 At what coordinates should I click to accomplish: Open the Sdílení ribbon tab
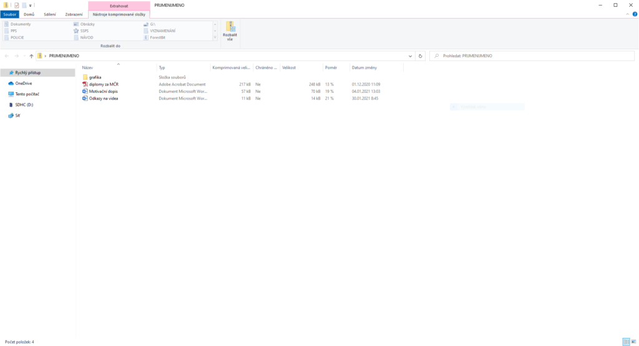(x=50, y=14)
